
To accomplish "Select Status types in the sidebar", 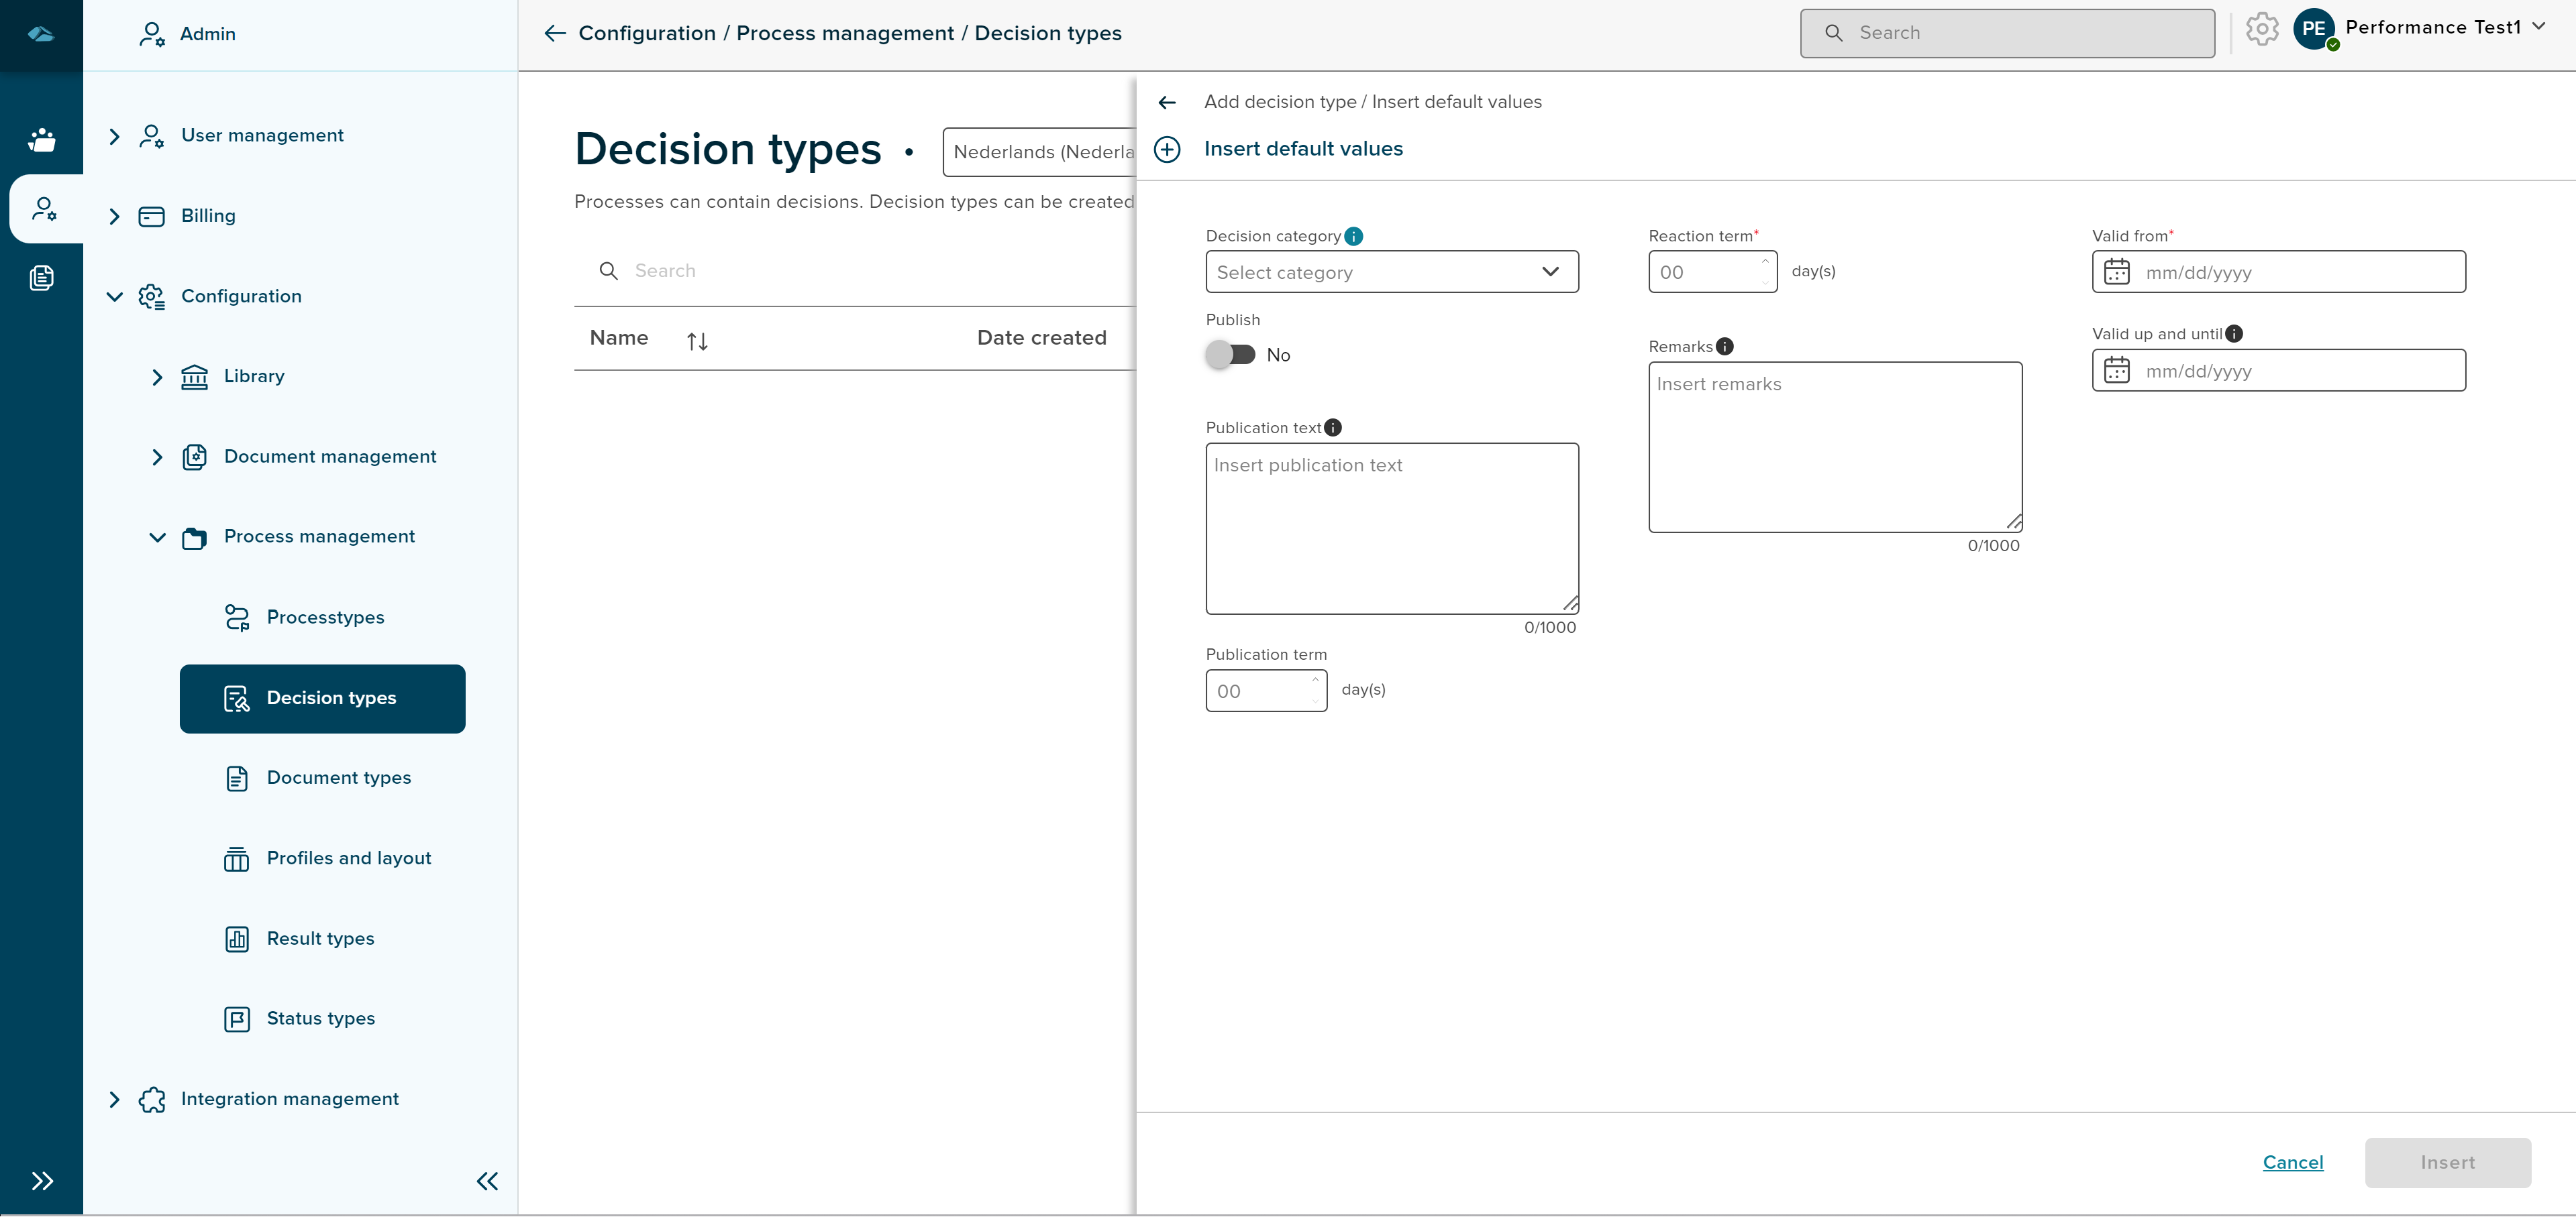I will (320, 1018).
